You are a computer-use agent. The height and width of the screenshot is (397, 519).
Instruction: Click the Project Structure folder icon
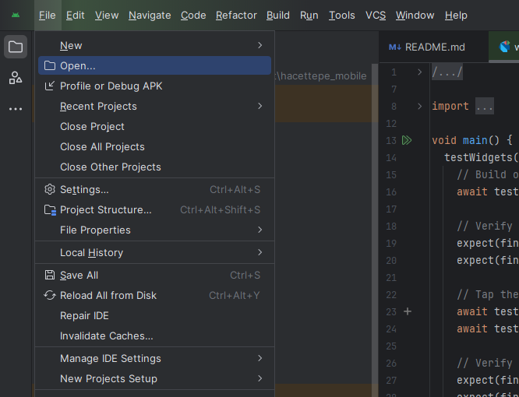pyautogui.click(x=50, y=210)
